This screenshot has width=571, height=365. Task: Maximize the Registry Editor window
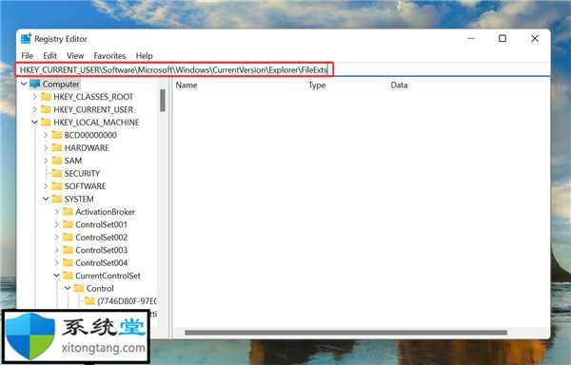[502, 39]
